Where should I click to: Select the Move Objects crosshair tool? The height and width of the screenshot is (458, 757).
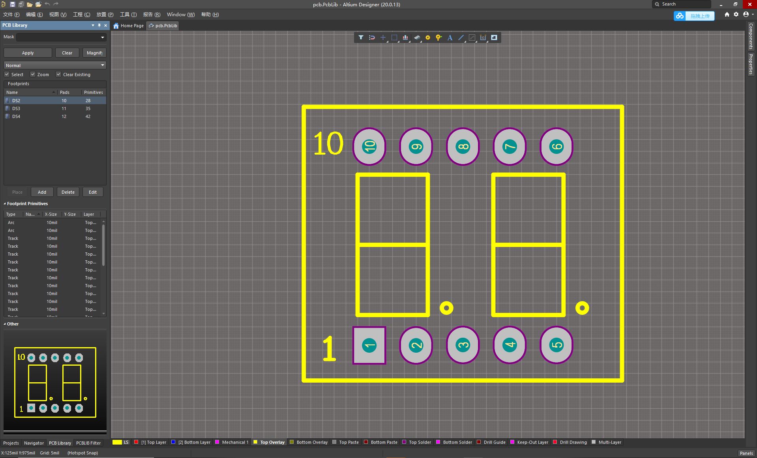point(383,37)
